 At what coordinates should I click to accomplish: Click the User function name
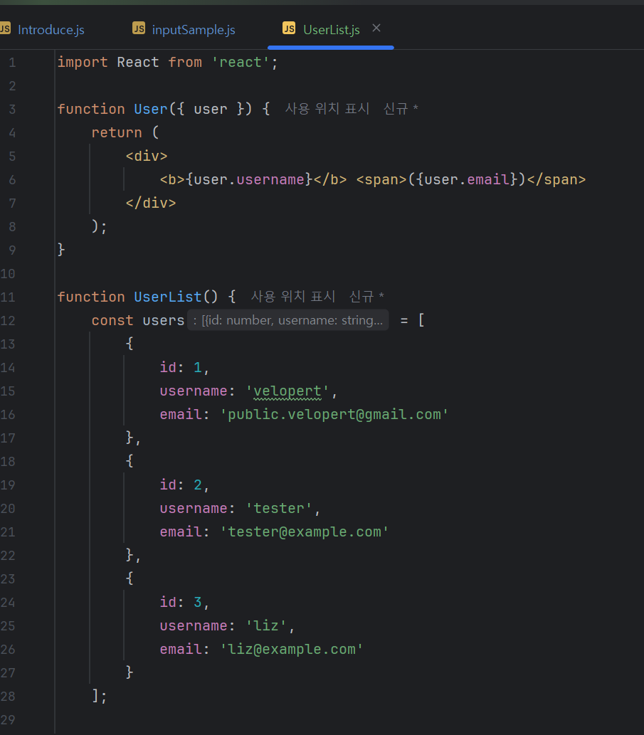pos(150,110)
